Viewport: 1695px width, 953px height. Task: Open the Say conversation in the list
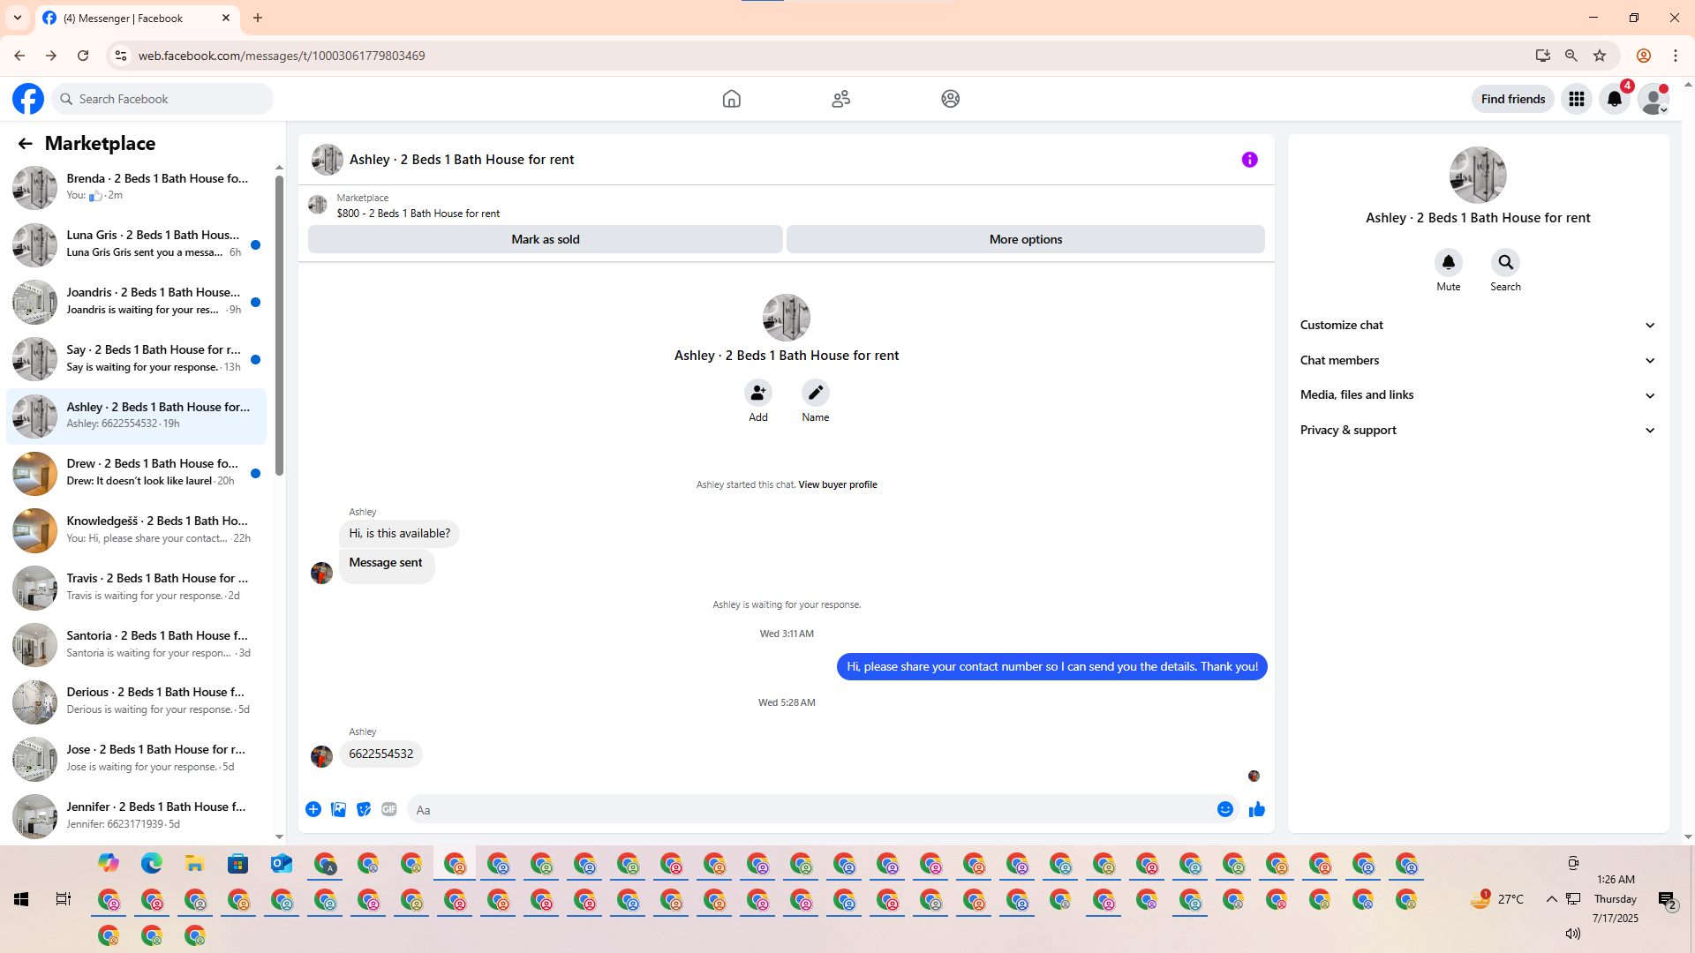pyautogui.click(x=137, y=359)
